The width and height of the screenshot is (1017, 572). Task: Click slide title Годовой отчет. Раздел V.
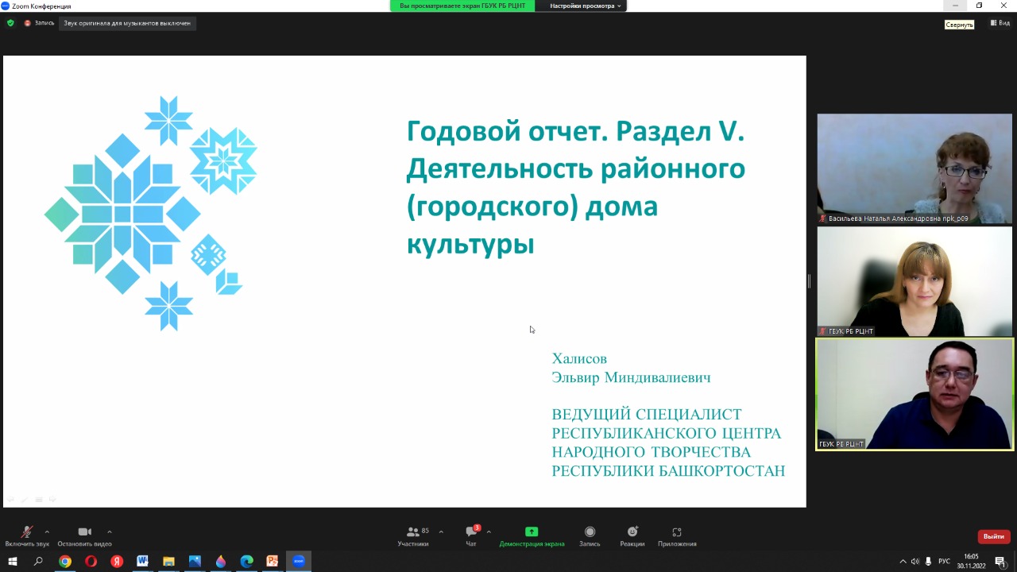(x=575, y=131)
